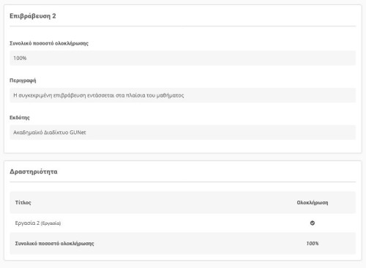Click the completed checkmark icon for Εργασία 2
Viewport: 366px width, 268px height.
click(x=313, y=223)
